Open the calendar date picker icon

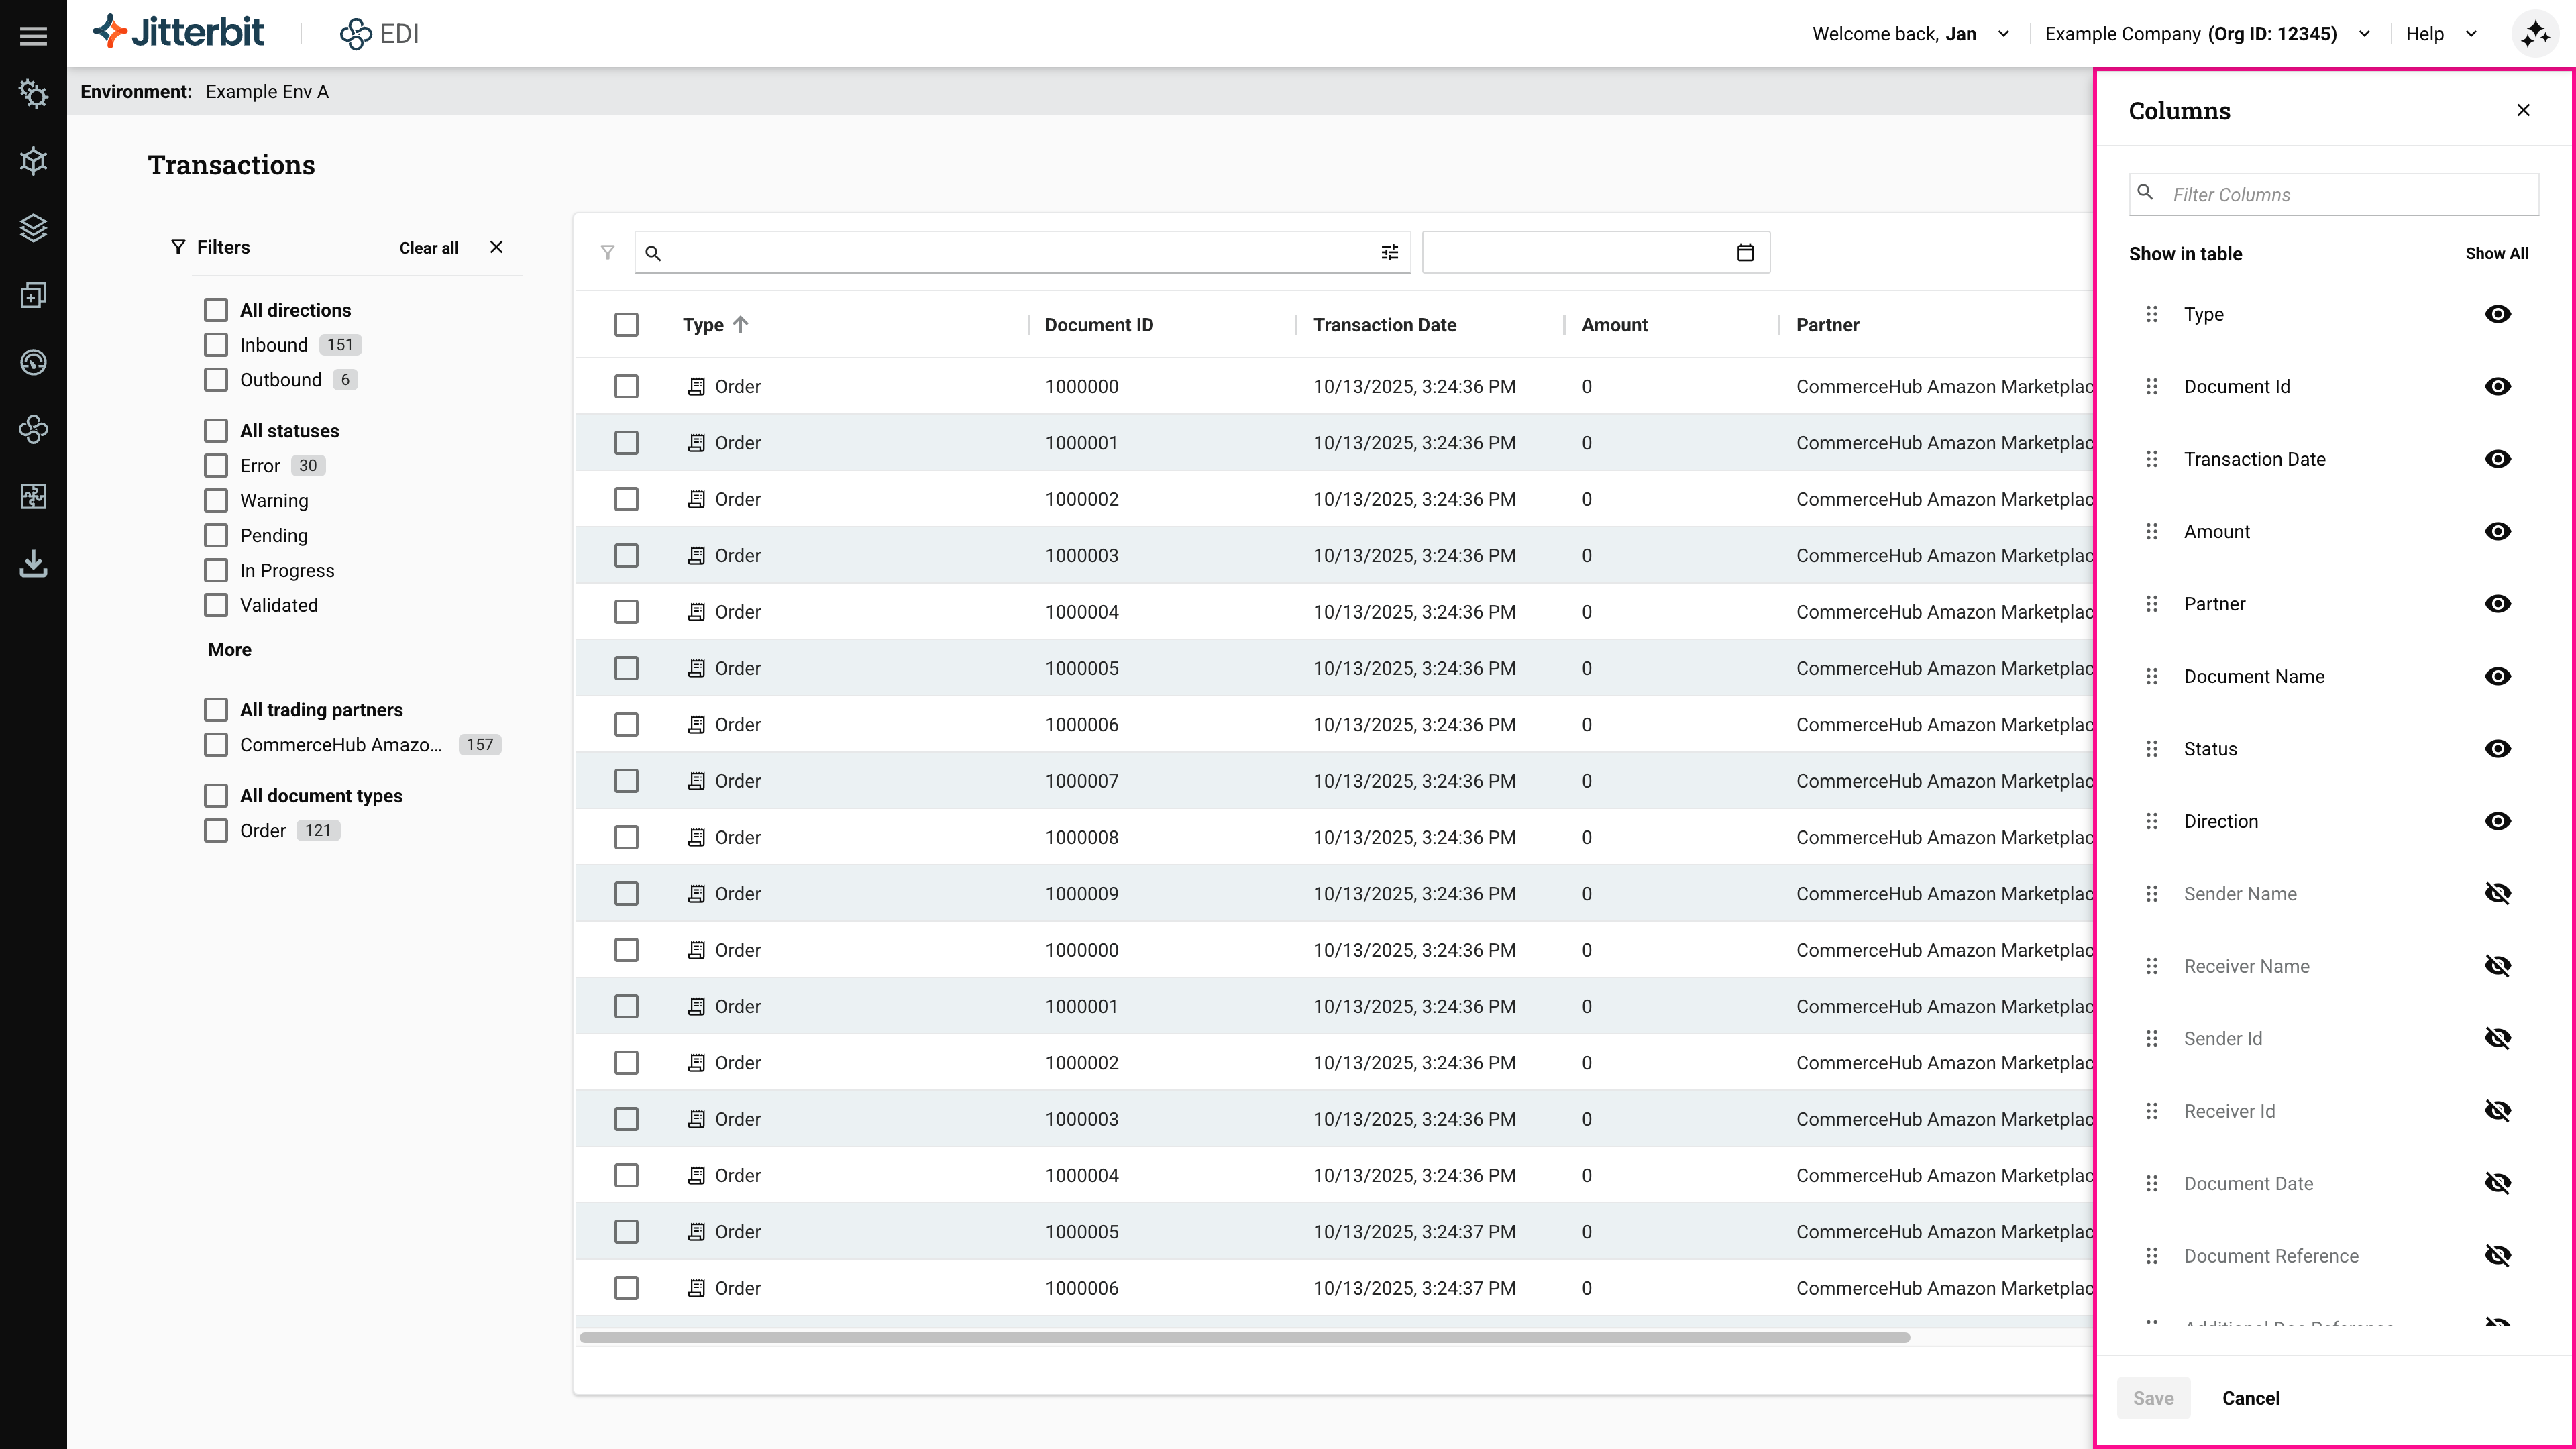pos(1744,252)
